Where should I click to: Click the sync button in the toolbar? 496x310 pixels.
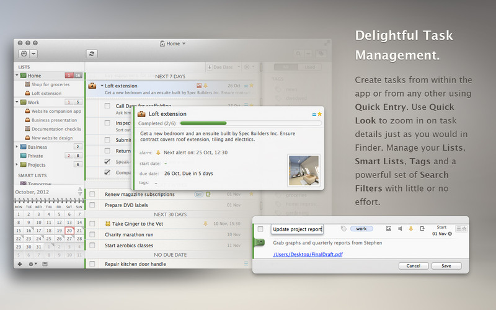[x=92, y=54]
